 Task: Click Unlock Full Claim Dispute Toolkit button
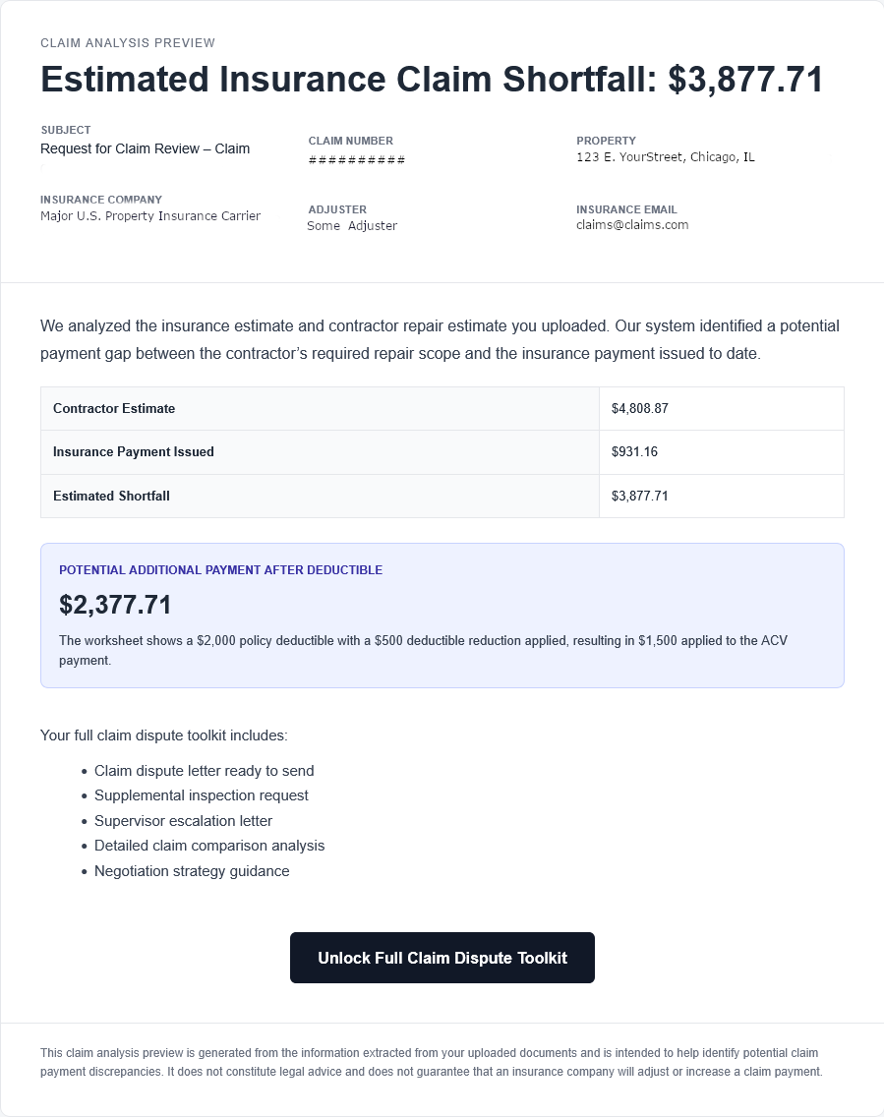[442, 958]
